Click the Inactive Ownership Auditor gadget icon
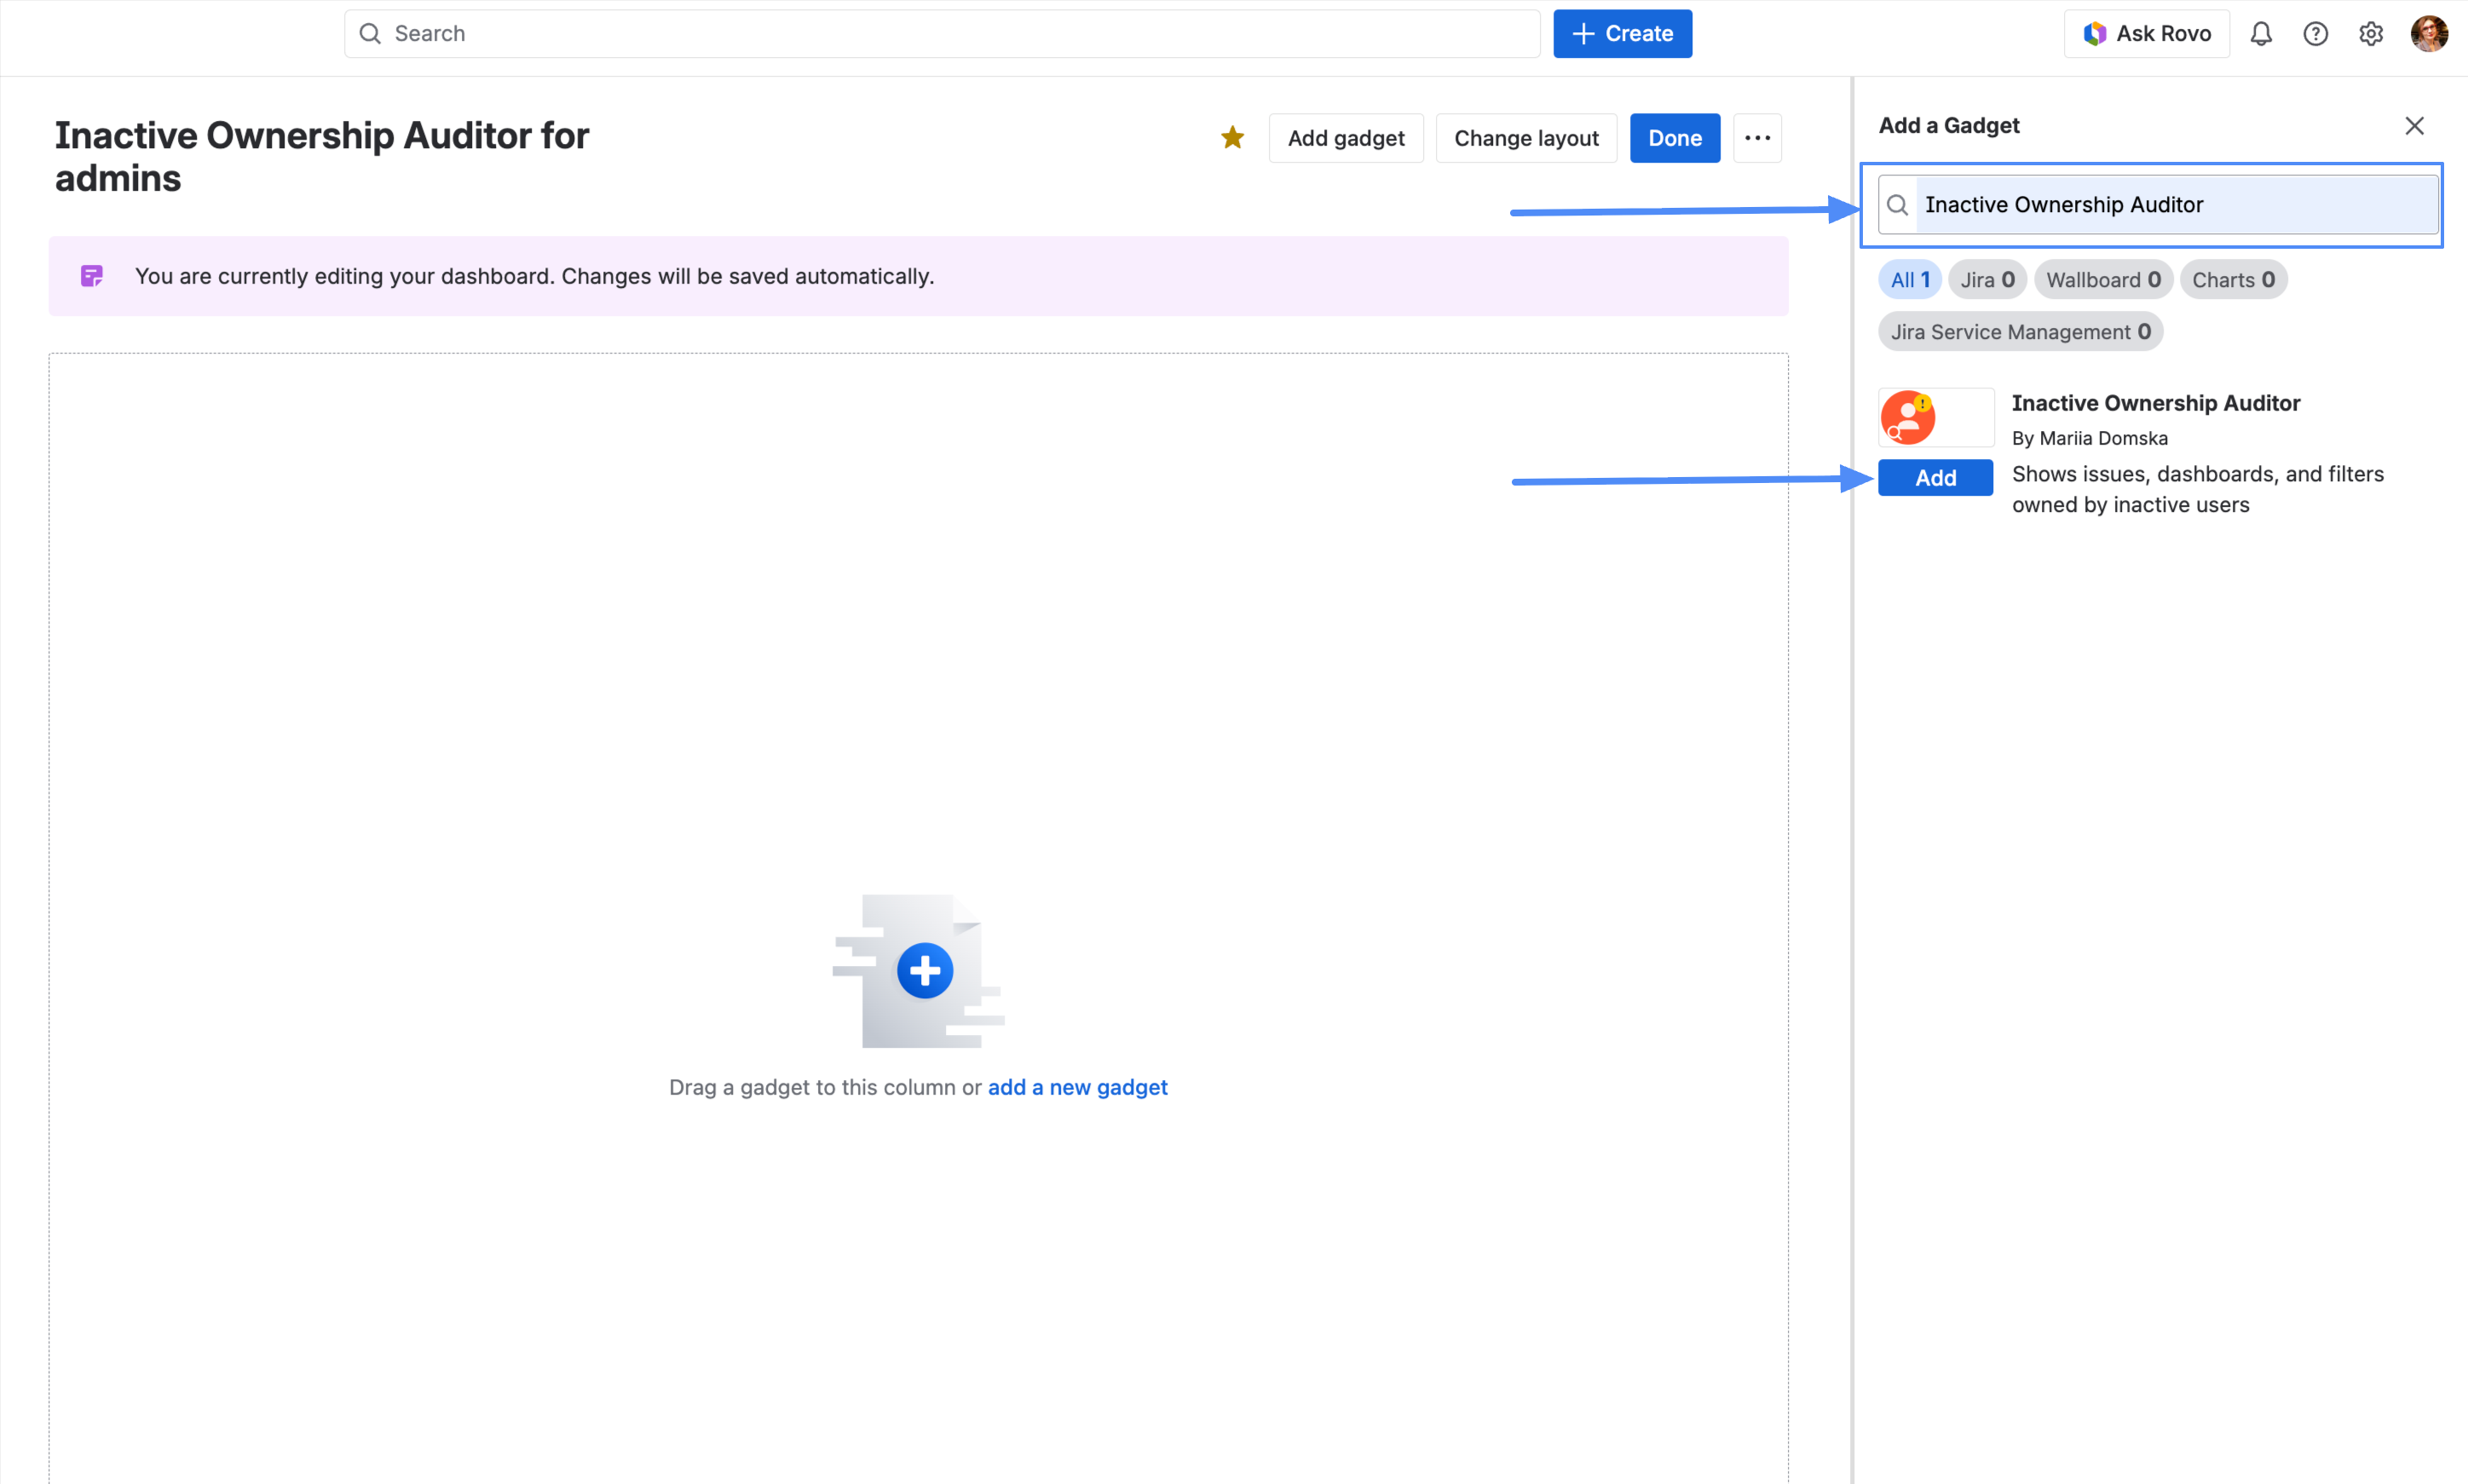Image resolution: width=2468 pixels, height=1484 pixels. 1908,418
